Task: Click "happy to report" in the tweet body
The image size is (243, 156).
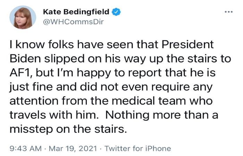Action: pos(119,73)
